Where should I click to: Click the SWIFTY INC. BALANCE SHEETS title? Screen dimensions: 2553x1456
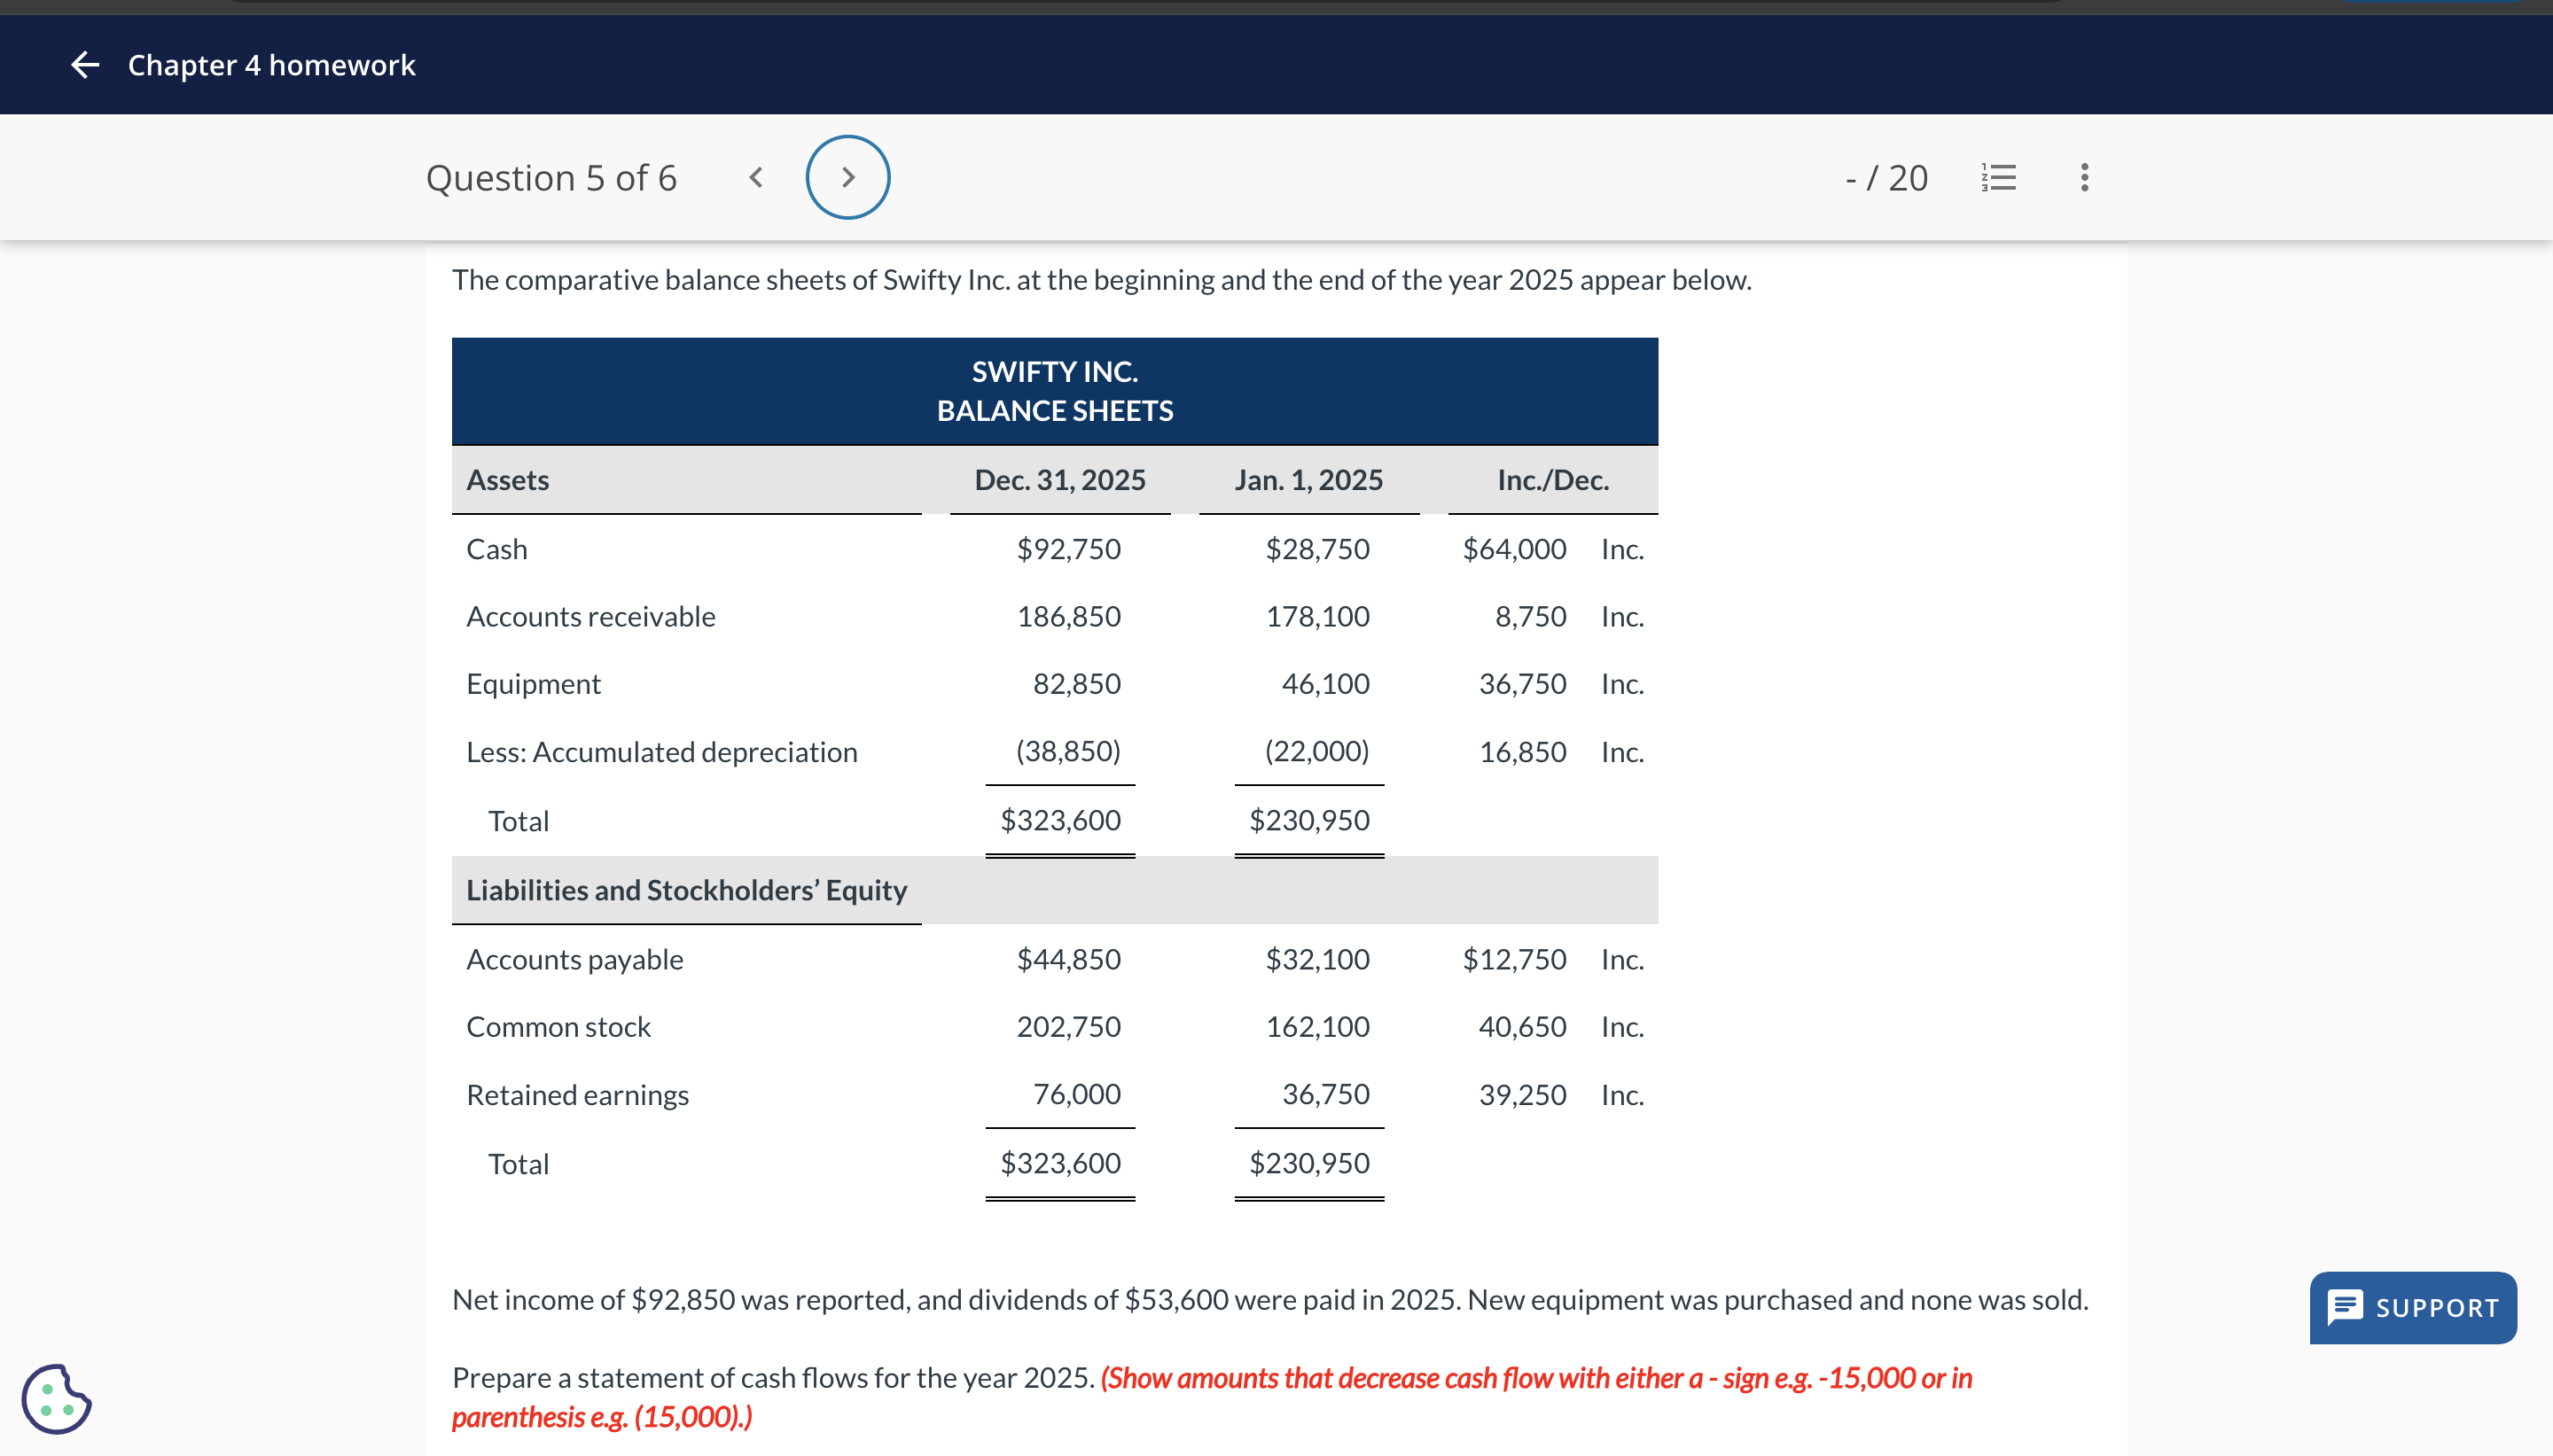coord(1054,391)
